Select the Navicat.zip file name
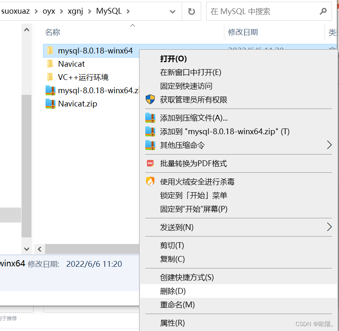 [78, 104]
